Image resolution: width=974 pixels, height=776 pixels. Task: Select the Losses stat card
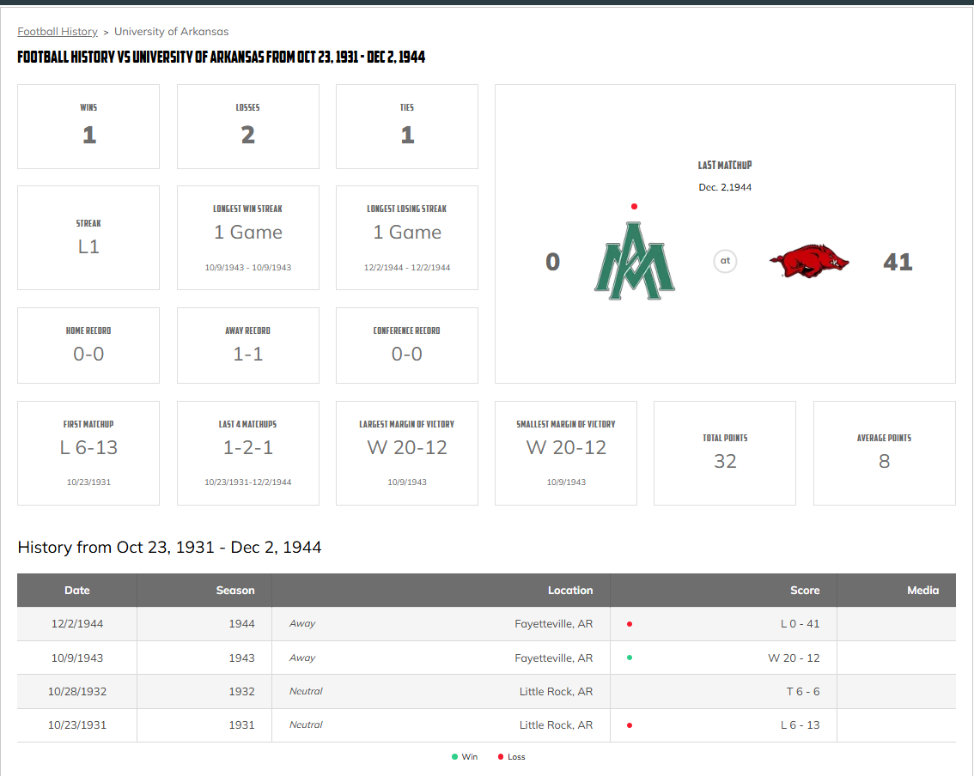[x=248, y=127]
